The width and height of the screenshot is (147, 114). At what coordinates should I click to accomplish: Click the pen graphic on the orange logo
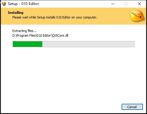[137, 15]
